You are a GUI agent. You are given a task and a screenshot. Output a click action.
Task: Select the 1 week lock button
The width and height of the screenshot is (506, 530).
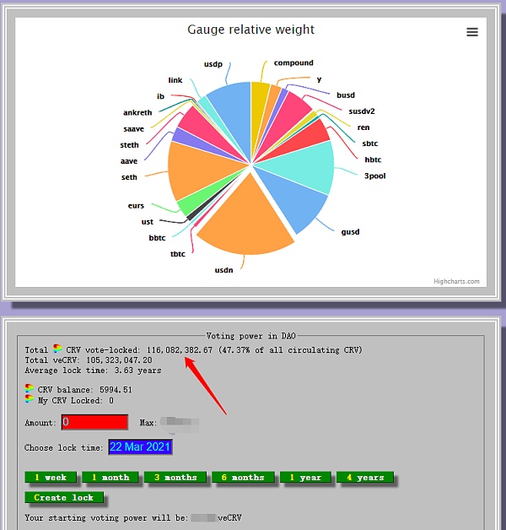tap(50, 478)
